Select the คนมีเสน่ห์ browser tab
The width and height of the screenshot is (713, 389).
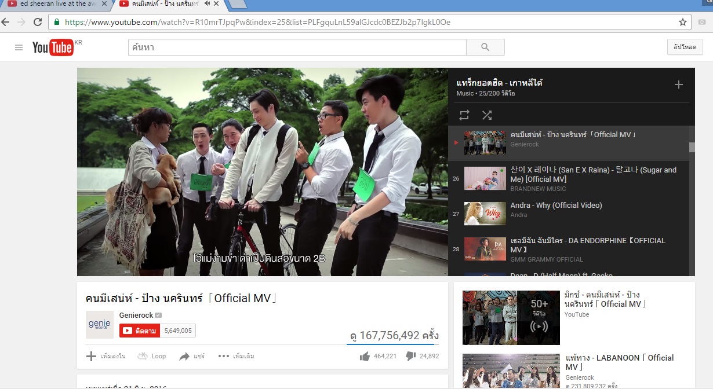pos(165,4)
